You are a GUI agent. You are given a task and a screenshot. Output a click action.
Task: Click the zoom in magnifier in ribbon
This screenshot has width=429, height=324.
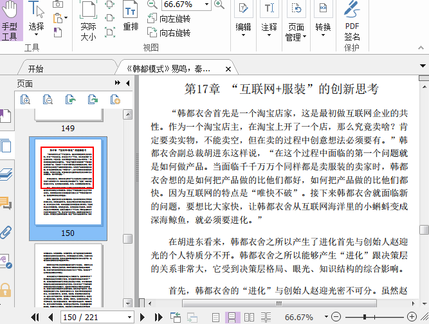tap(219, 4)
